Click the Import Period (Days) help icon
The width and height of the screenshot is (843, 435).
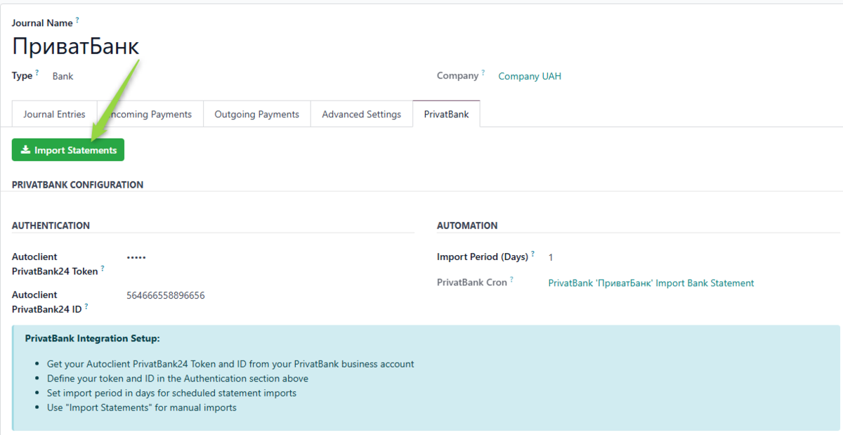click(x=532, y=254)
